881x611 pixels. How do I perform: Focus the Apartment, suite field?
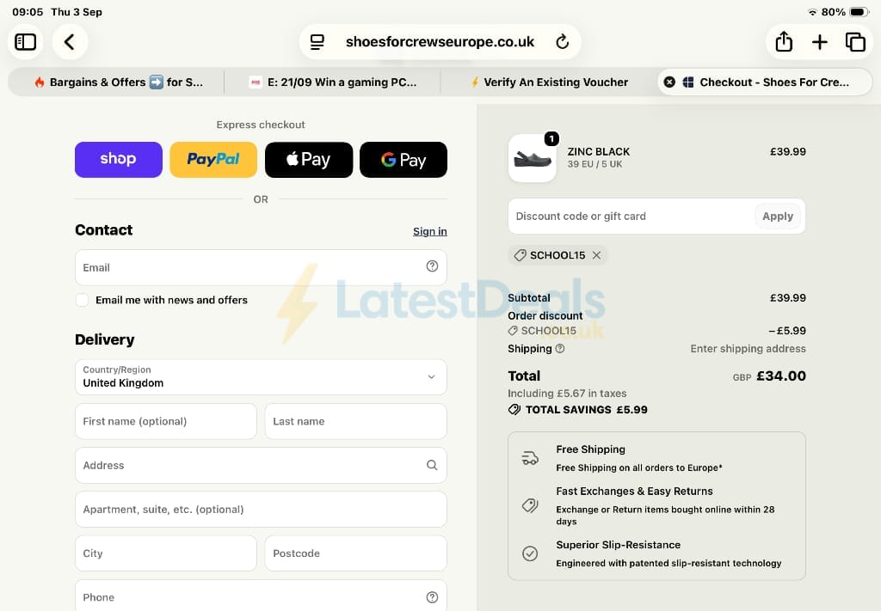261,510
